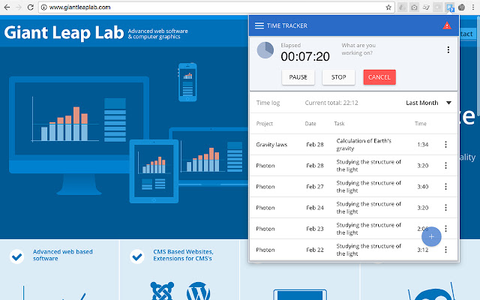
Task: Open options menu for Feb 23 entry
Action: coord(445,228)
